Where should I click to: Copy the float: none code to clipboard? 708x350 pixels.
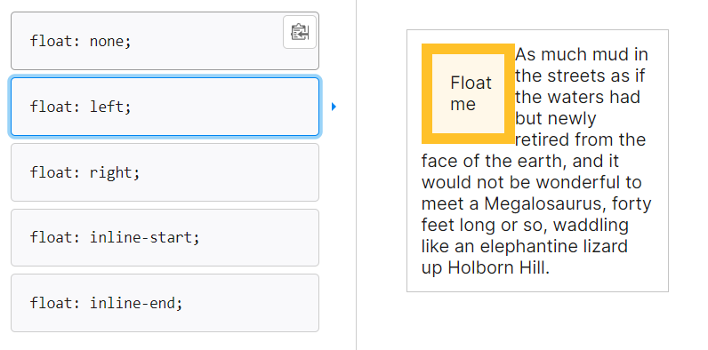(300, 32)
